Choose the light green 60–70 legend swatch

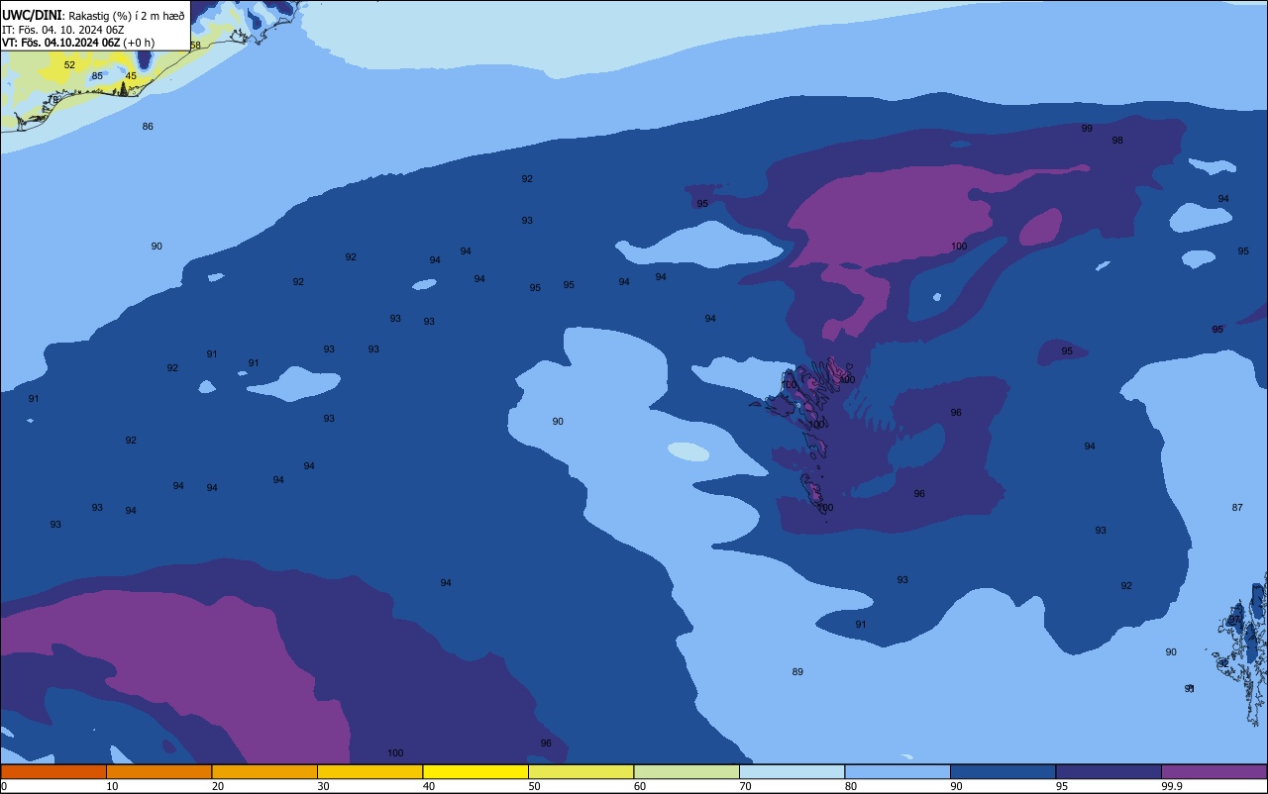687,771
